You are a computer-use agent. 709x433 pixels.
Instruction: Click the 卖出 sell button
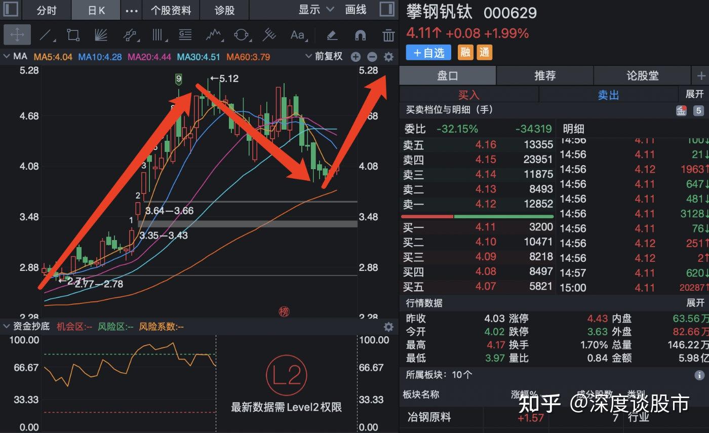point(608,95)
